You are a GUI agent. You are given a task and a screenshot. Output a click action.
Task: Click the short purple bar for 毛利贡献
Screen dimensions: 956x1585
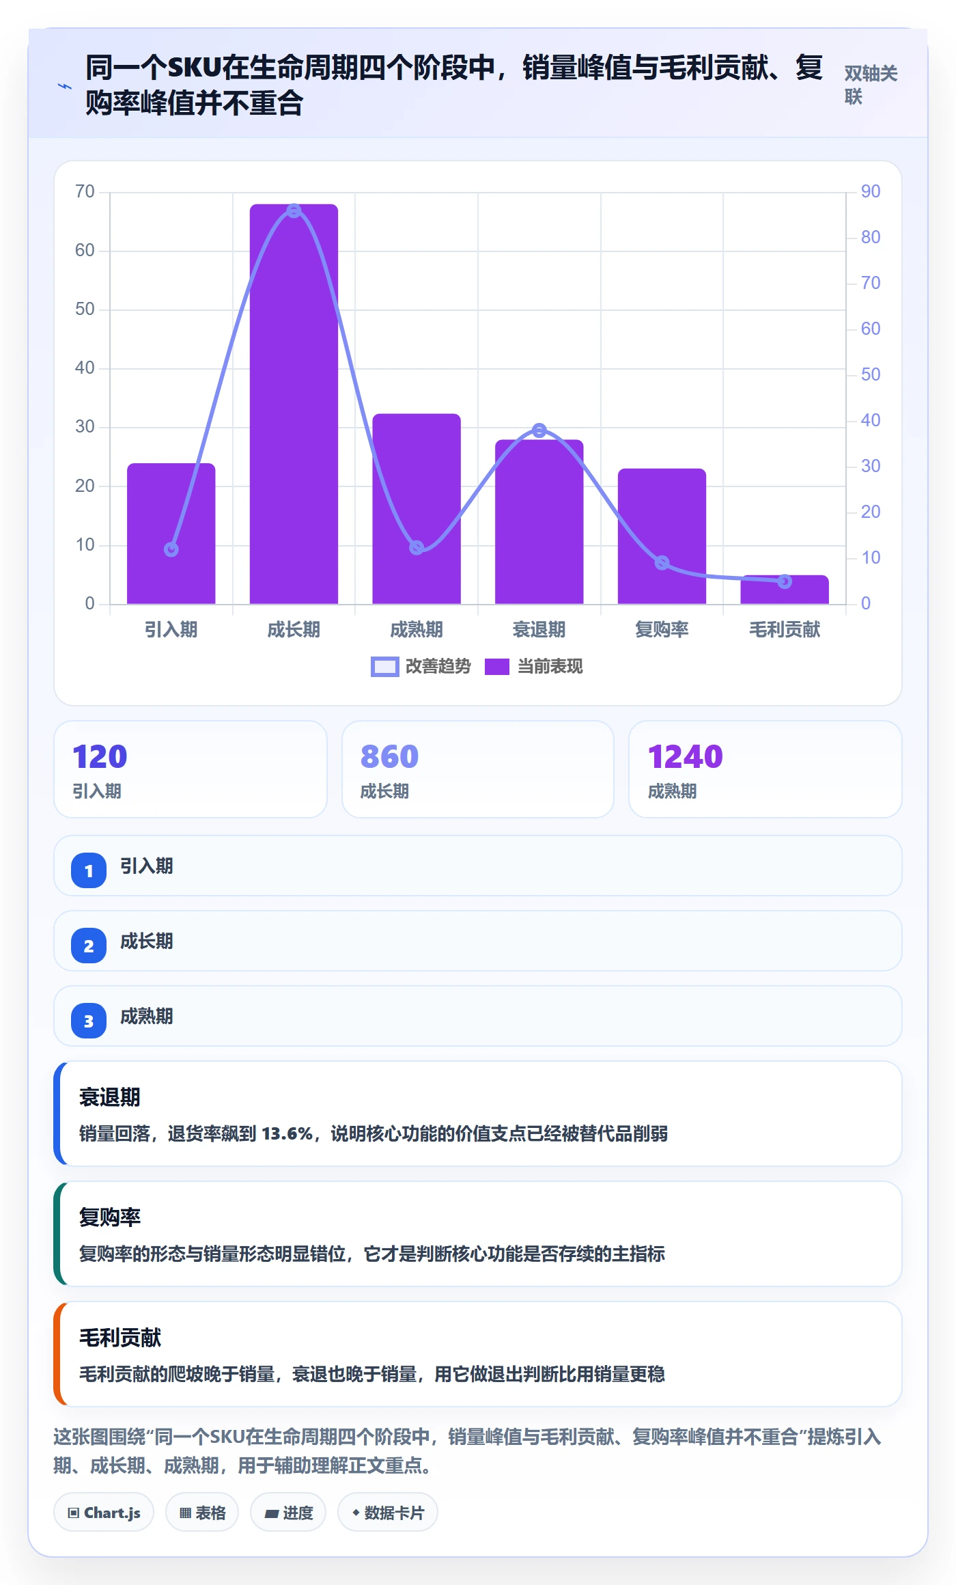pyautogui.click(x=785, y=590)
